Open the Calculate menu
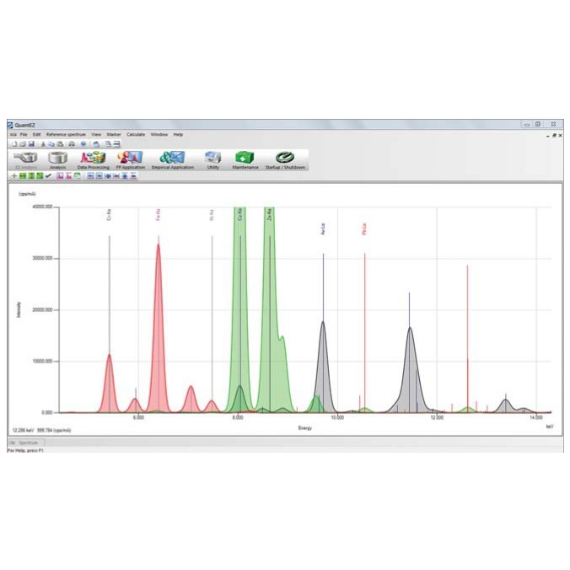The image size is (570, 570). coord(136,134)
